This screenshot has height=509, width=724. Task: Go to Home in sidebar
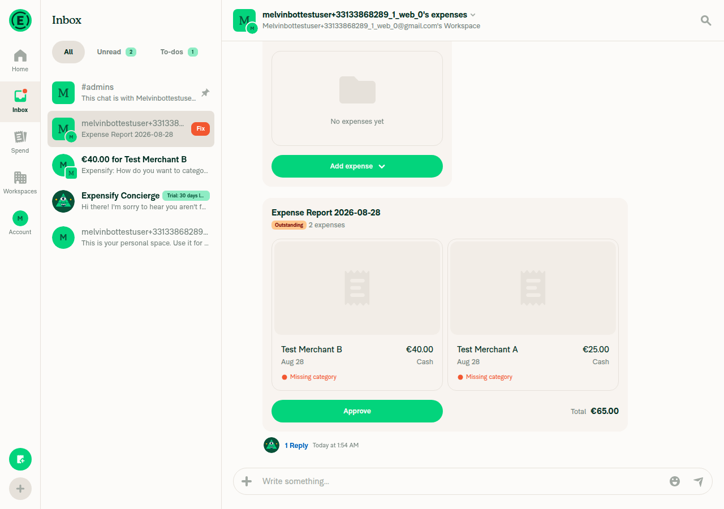20,61
